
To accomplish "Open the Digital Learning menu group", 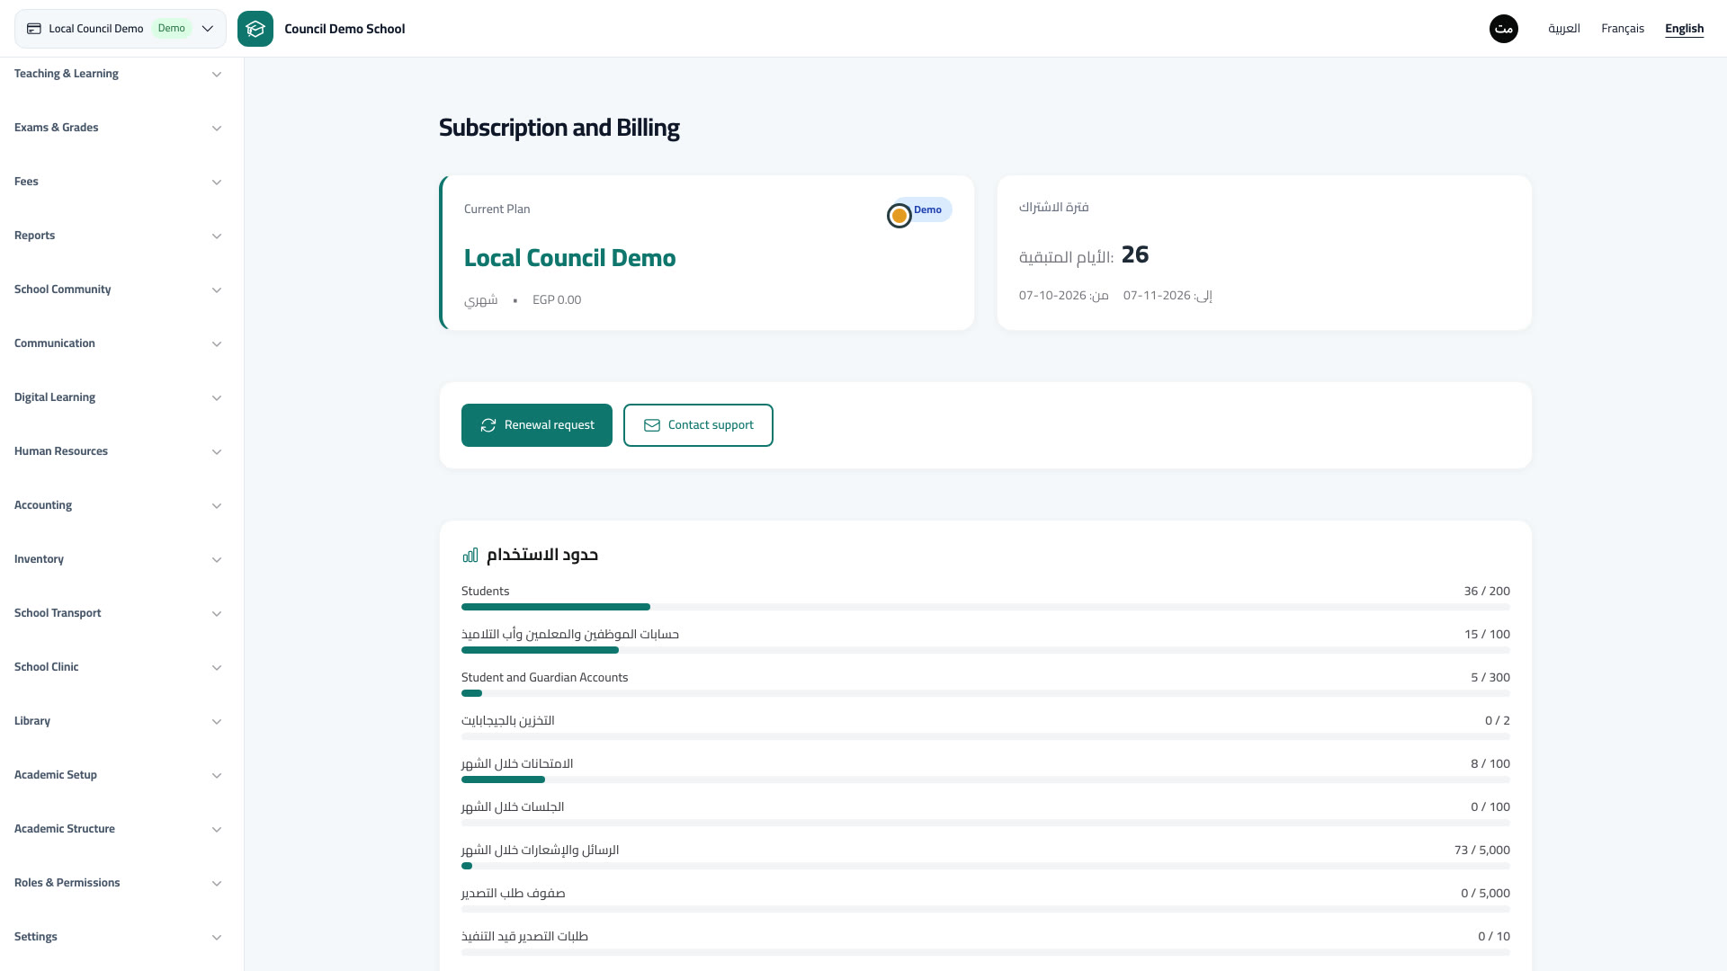I will click(118, 397).
